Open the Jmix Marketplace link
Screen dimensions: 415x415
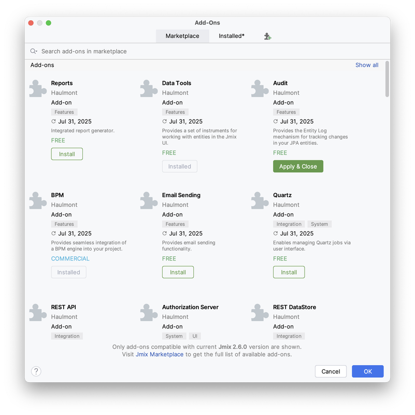coord(160,354)
